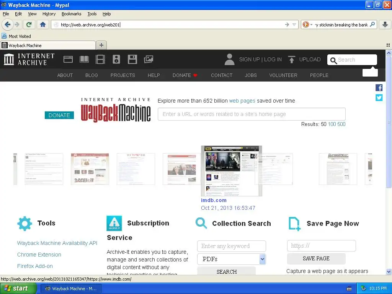
Task: Click the SAVE PAGE button
Action: click(316, 258)
